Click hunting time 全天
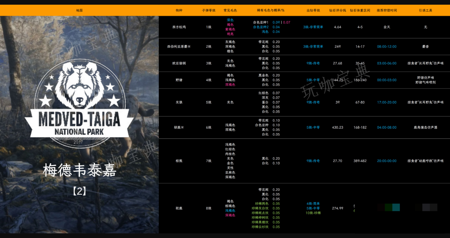This screenshot has height=238, width=450. (387, 27)
